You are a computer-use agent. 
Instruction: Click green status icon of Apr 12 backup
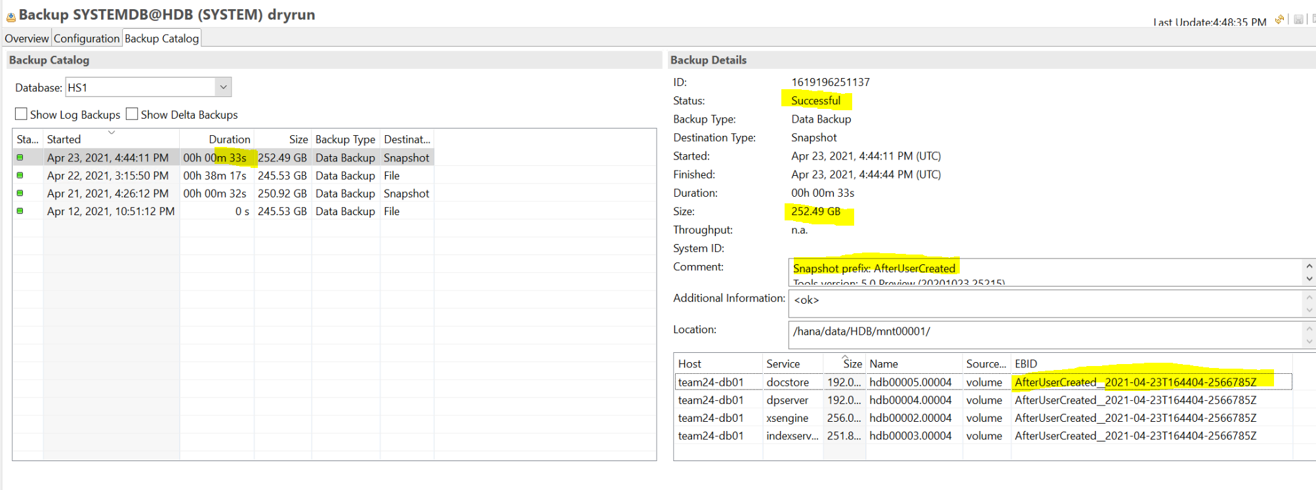coord(20,211)
